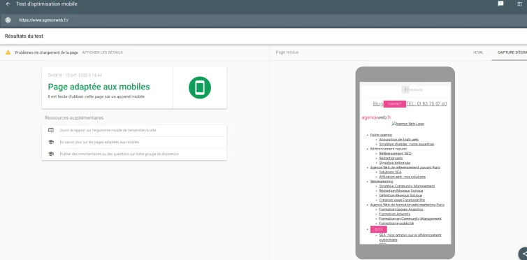Viewport: 527px width, 260px height.
Task: Click the Page rendue label
Action: (x=287, y=52)
